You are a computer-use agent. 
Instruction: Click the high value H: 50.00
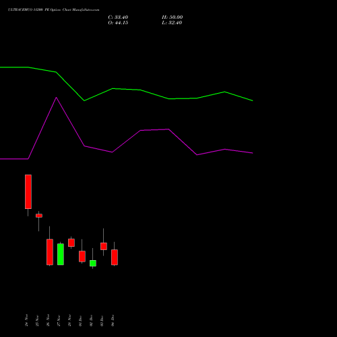173,18
